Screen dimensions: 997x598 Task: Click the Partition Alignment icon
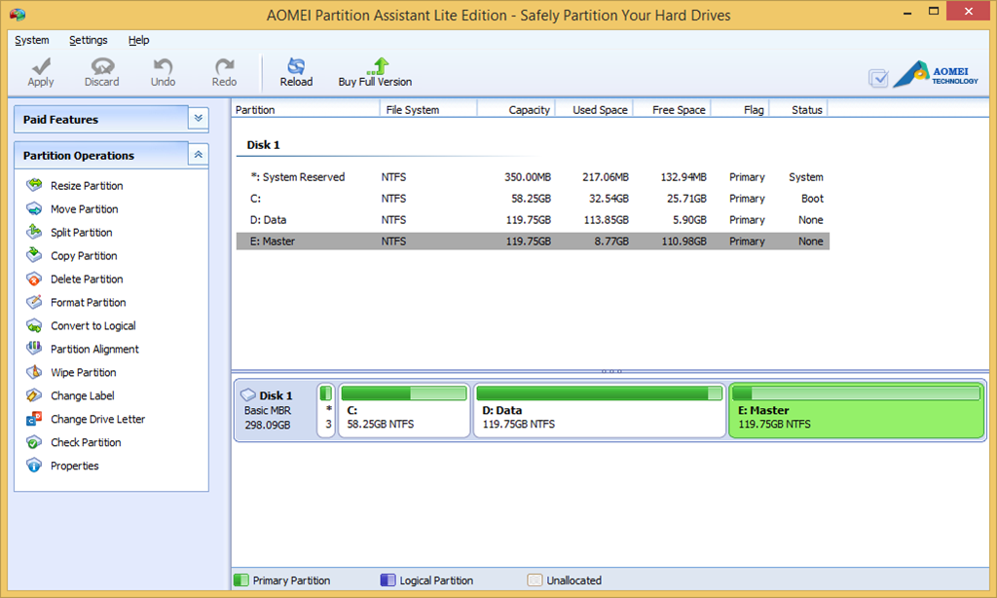point(34,349)
